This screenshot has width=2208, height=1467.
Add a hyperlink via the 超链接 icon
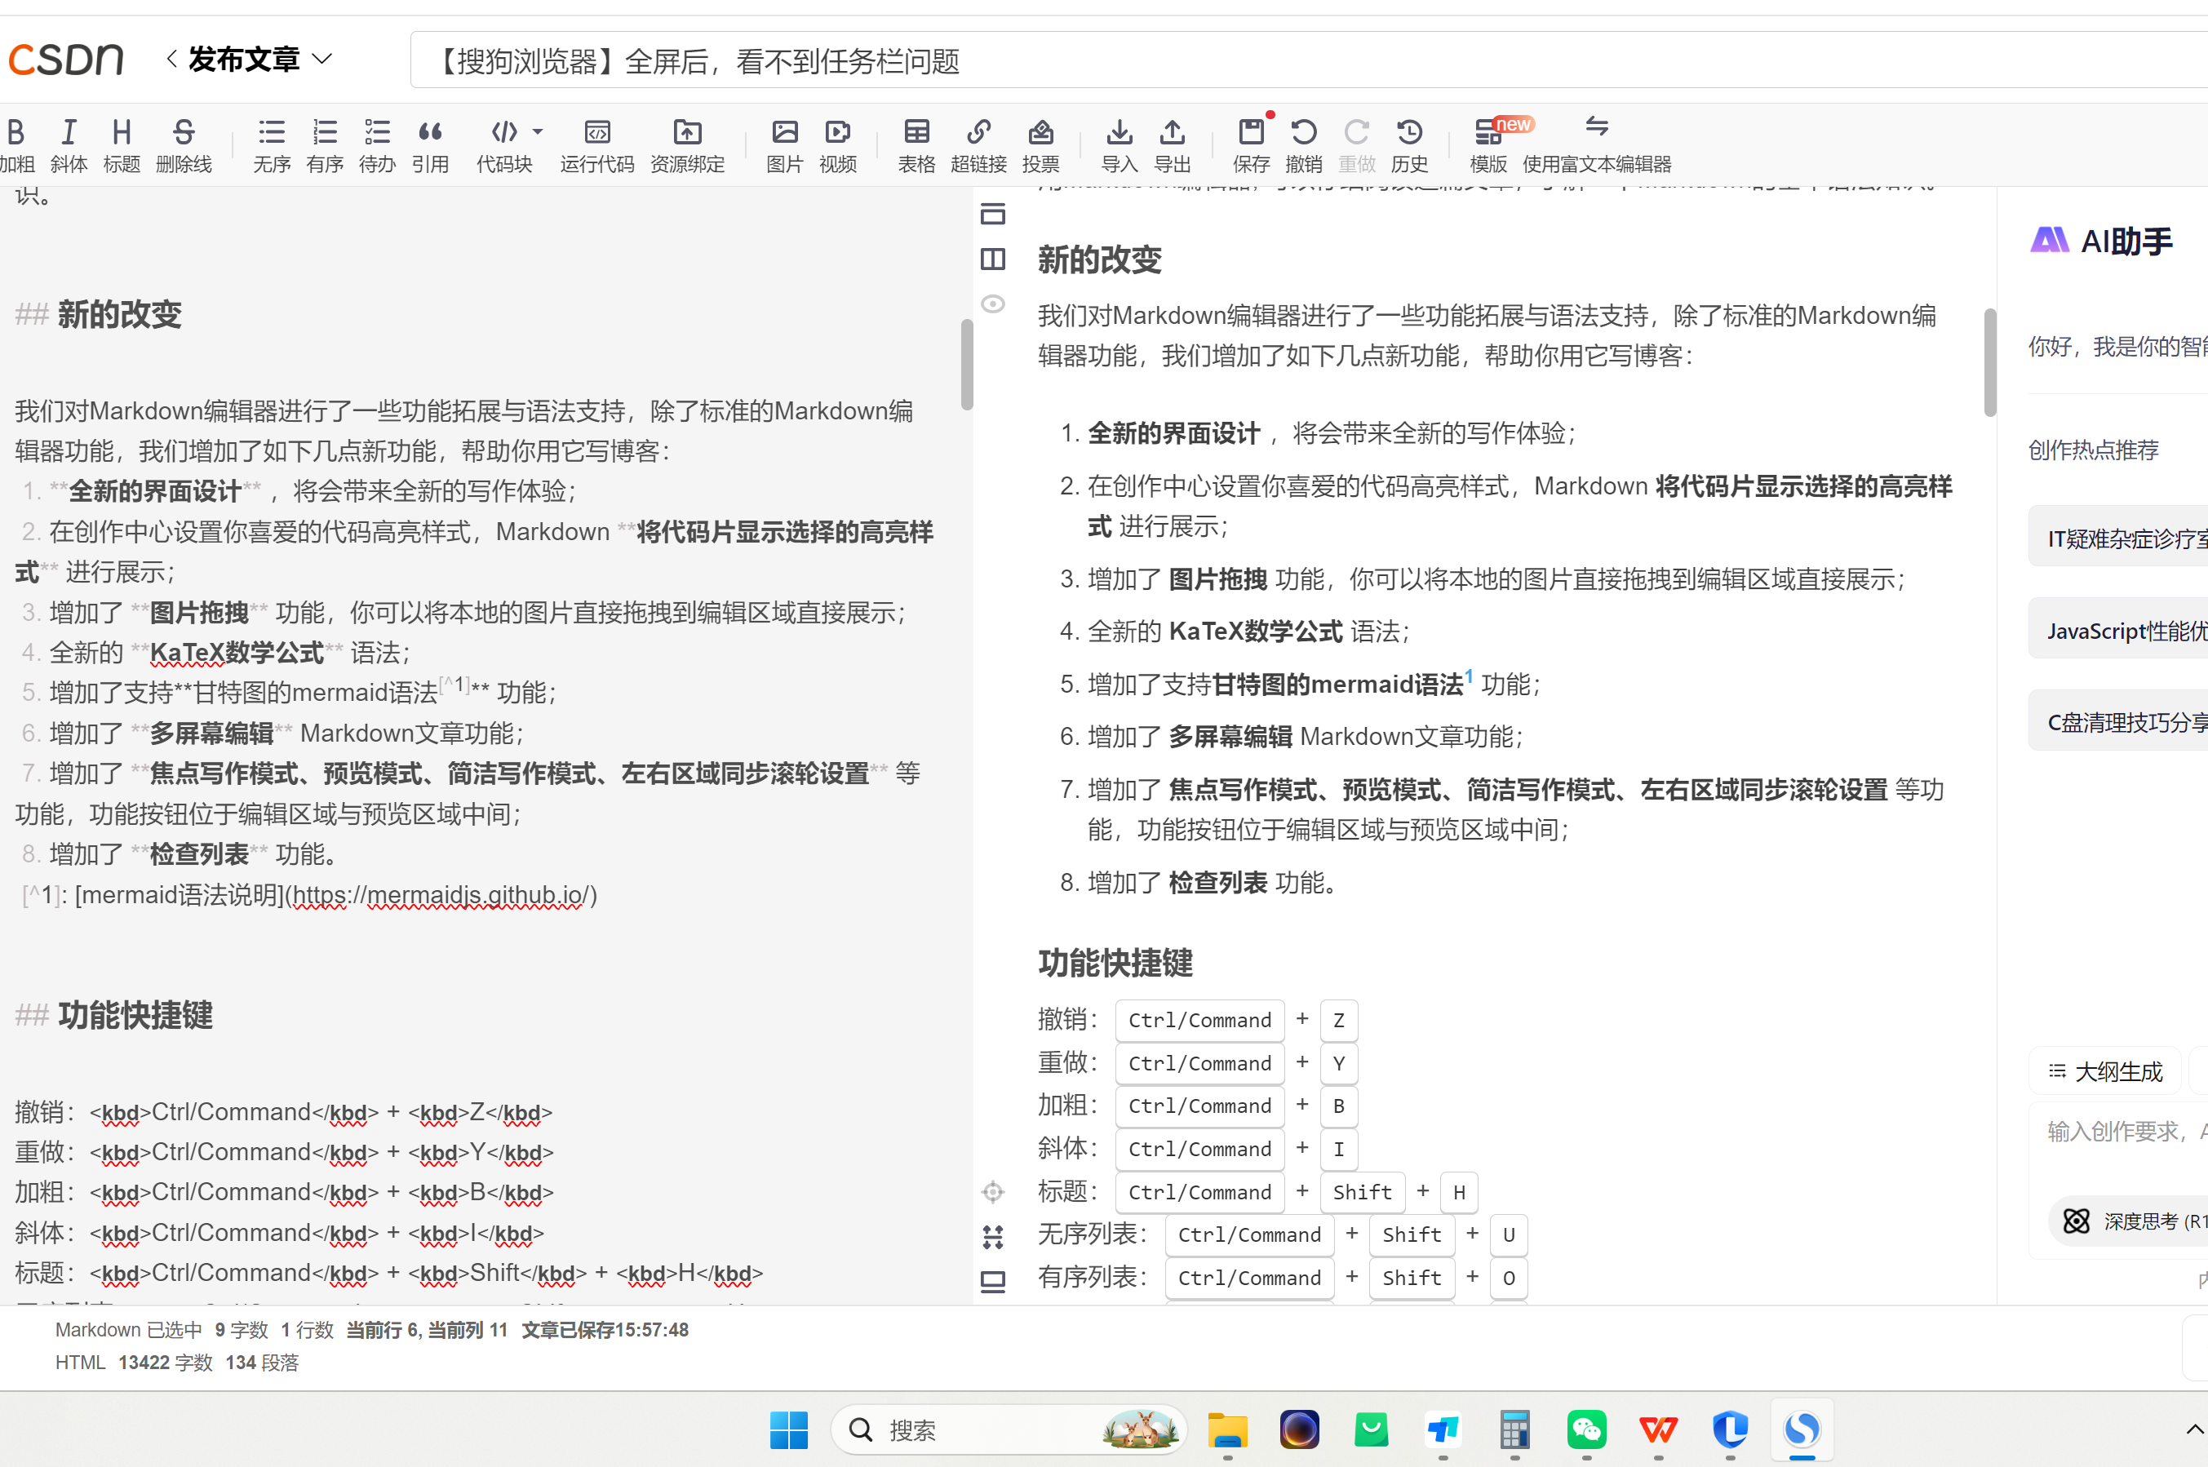coord(978,145)
